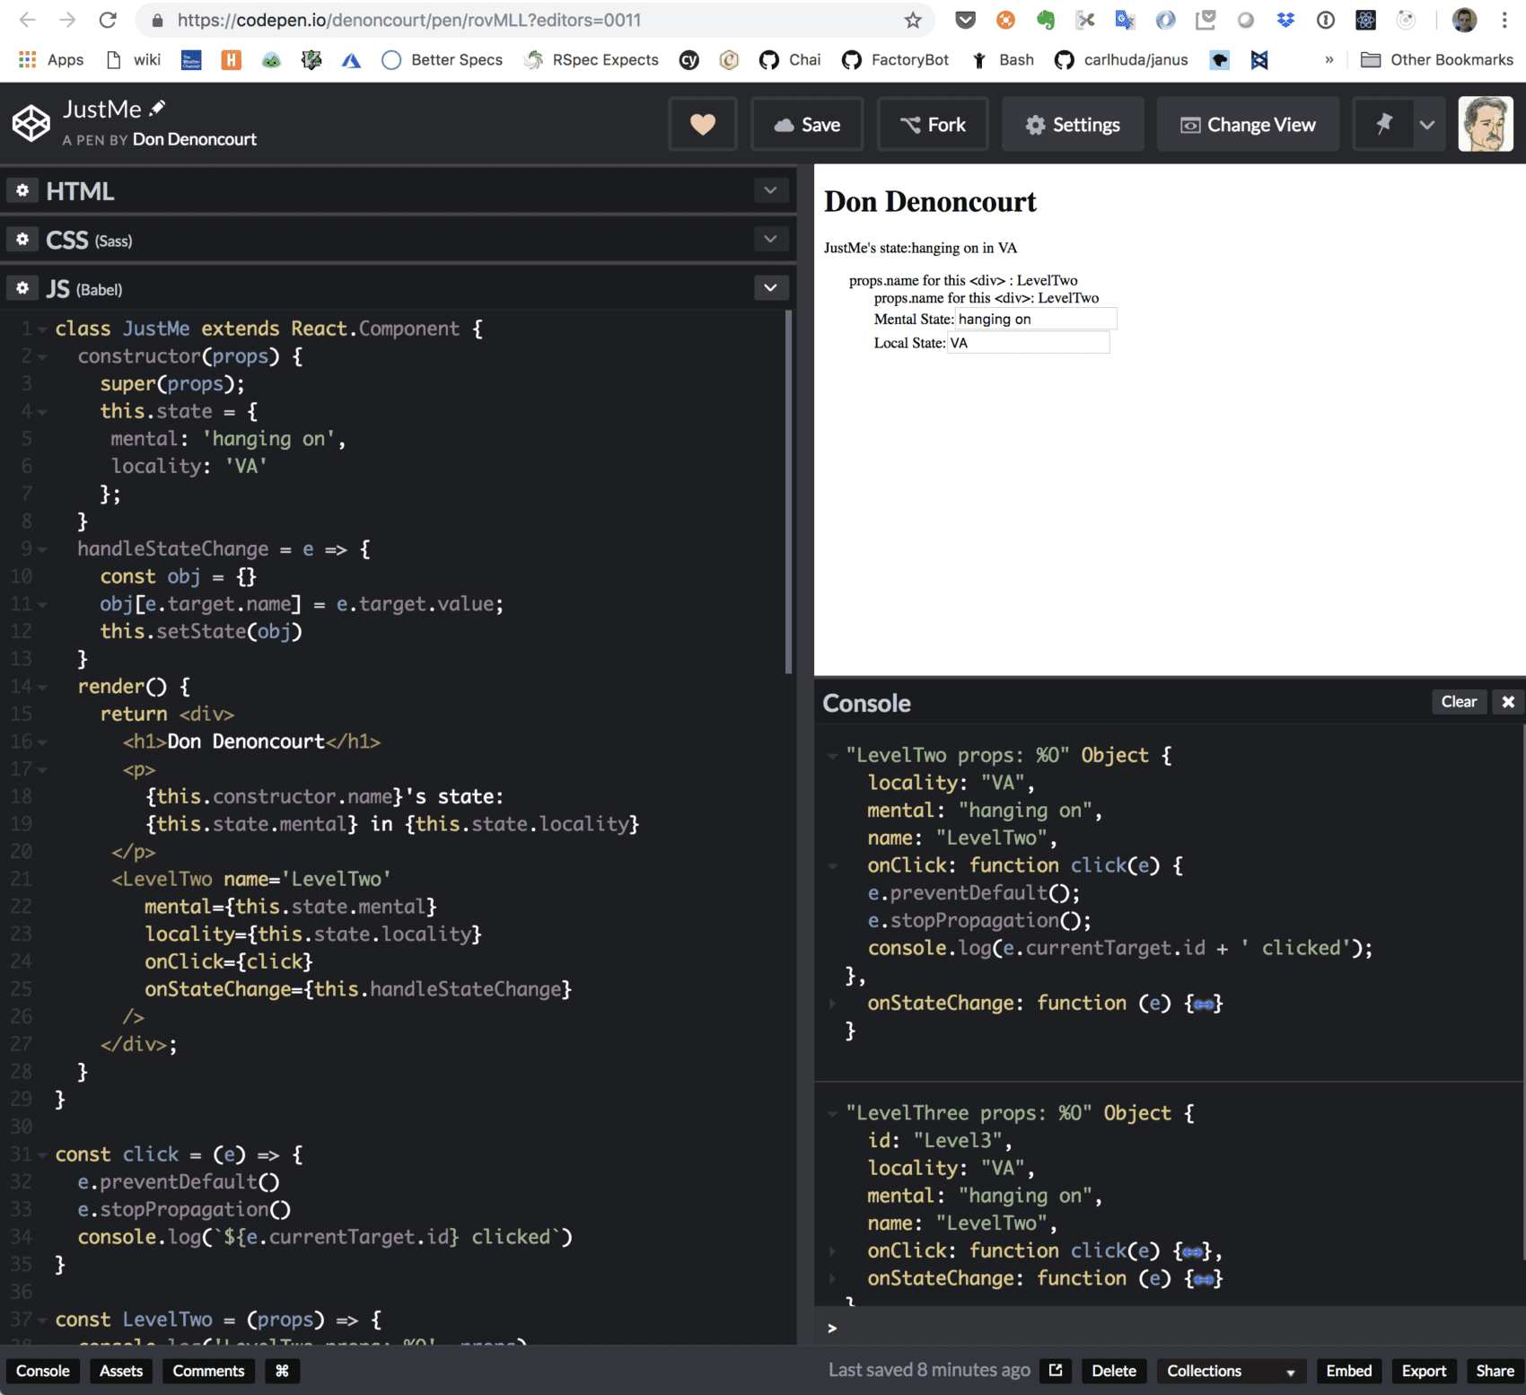
Task: Collapse the JS editor panel chevron
Action: tap(770, 287)
